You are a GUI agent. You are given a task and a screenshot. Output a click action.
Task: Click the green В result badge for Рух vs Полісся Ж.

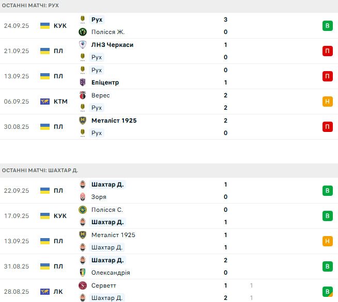(328, 26)
